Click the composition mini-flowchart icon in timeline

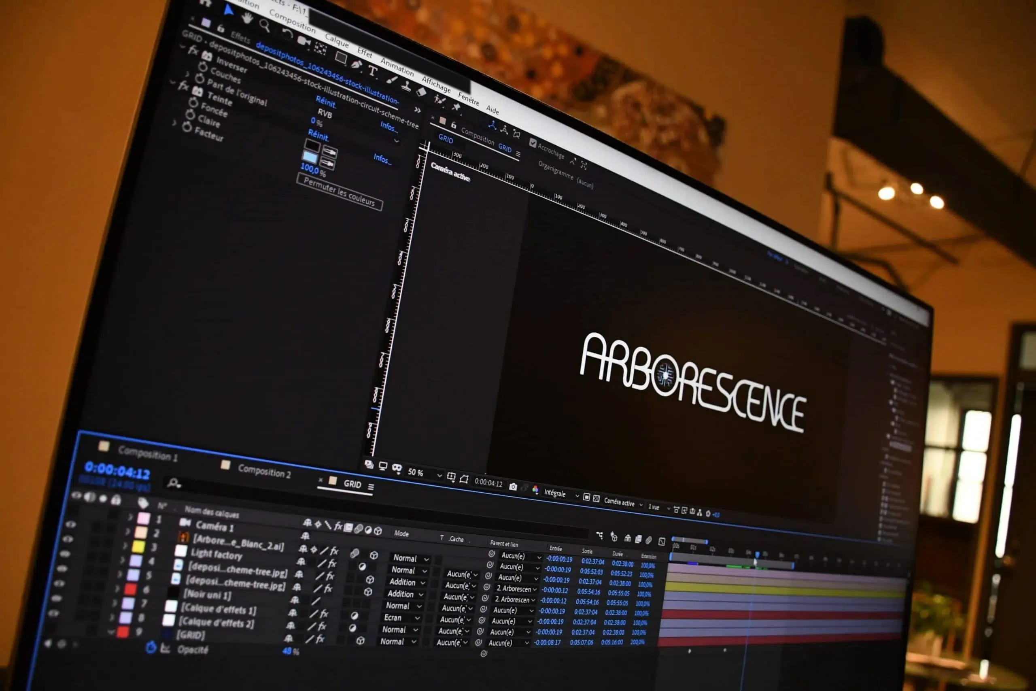tap(599, 535)
